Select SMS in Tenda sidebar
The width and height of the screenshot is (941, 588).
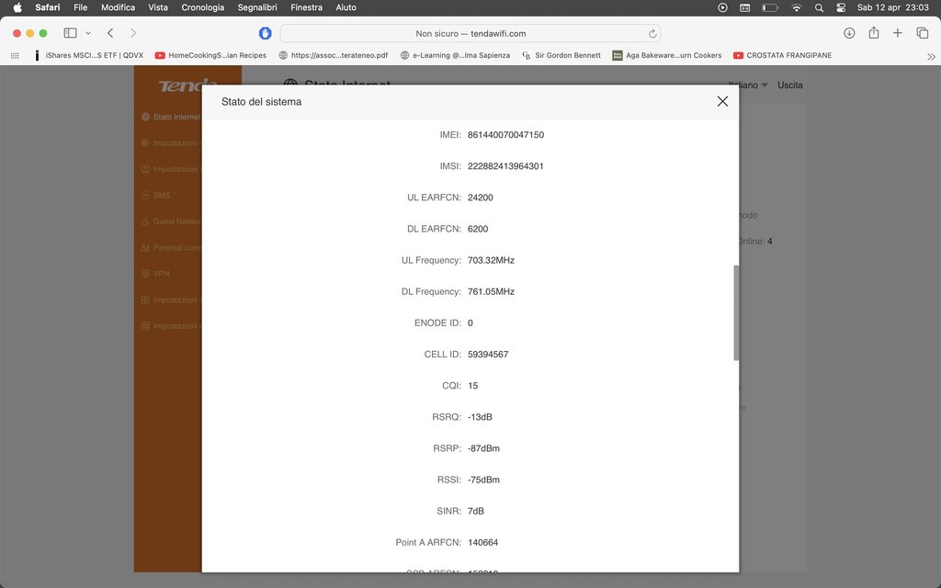(x=156, y=196)
